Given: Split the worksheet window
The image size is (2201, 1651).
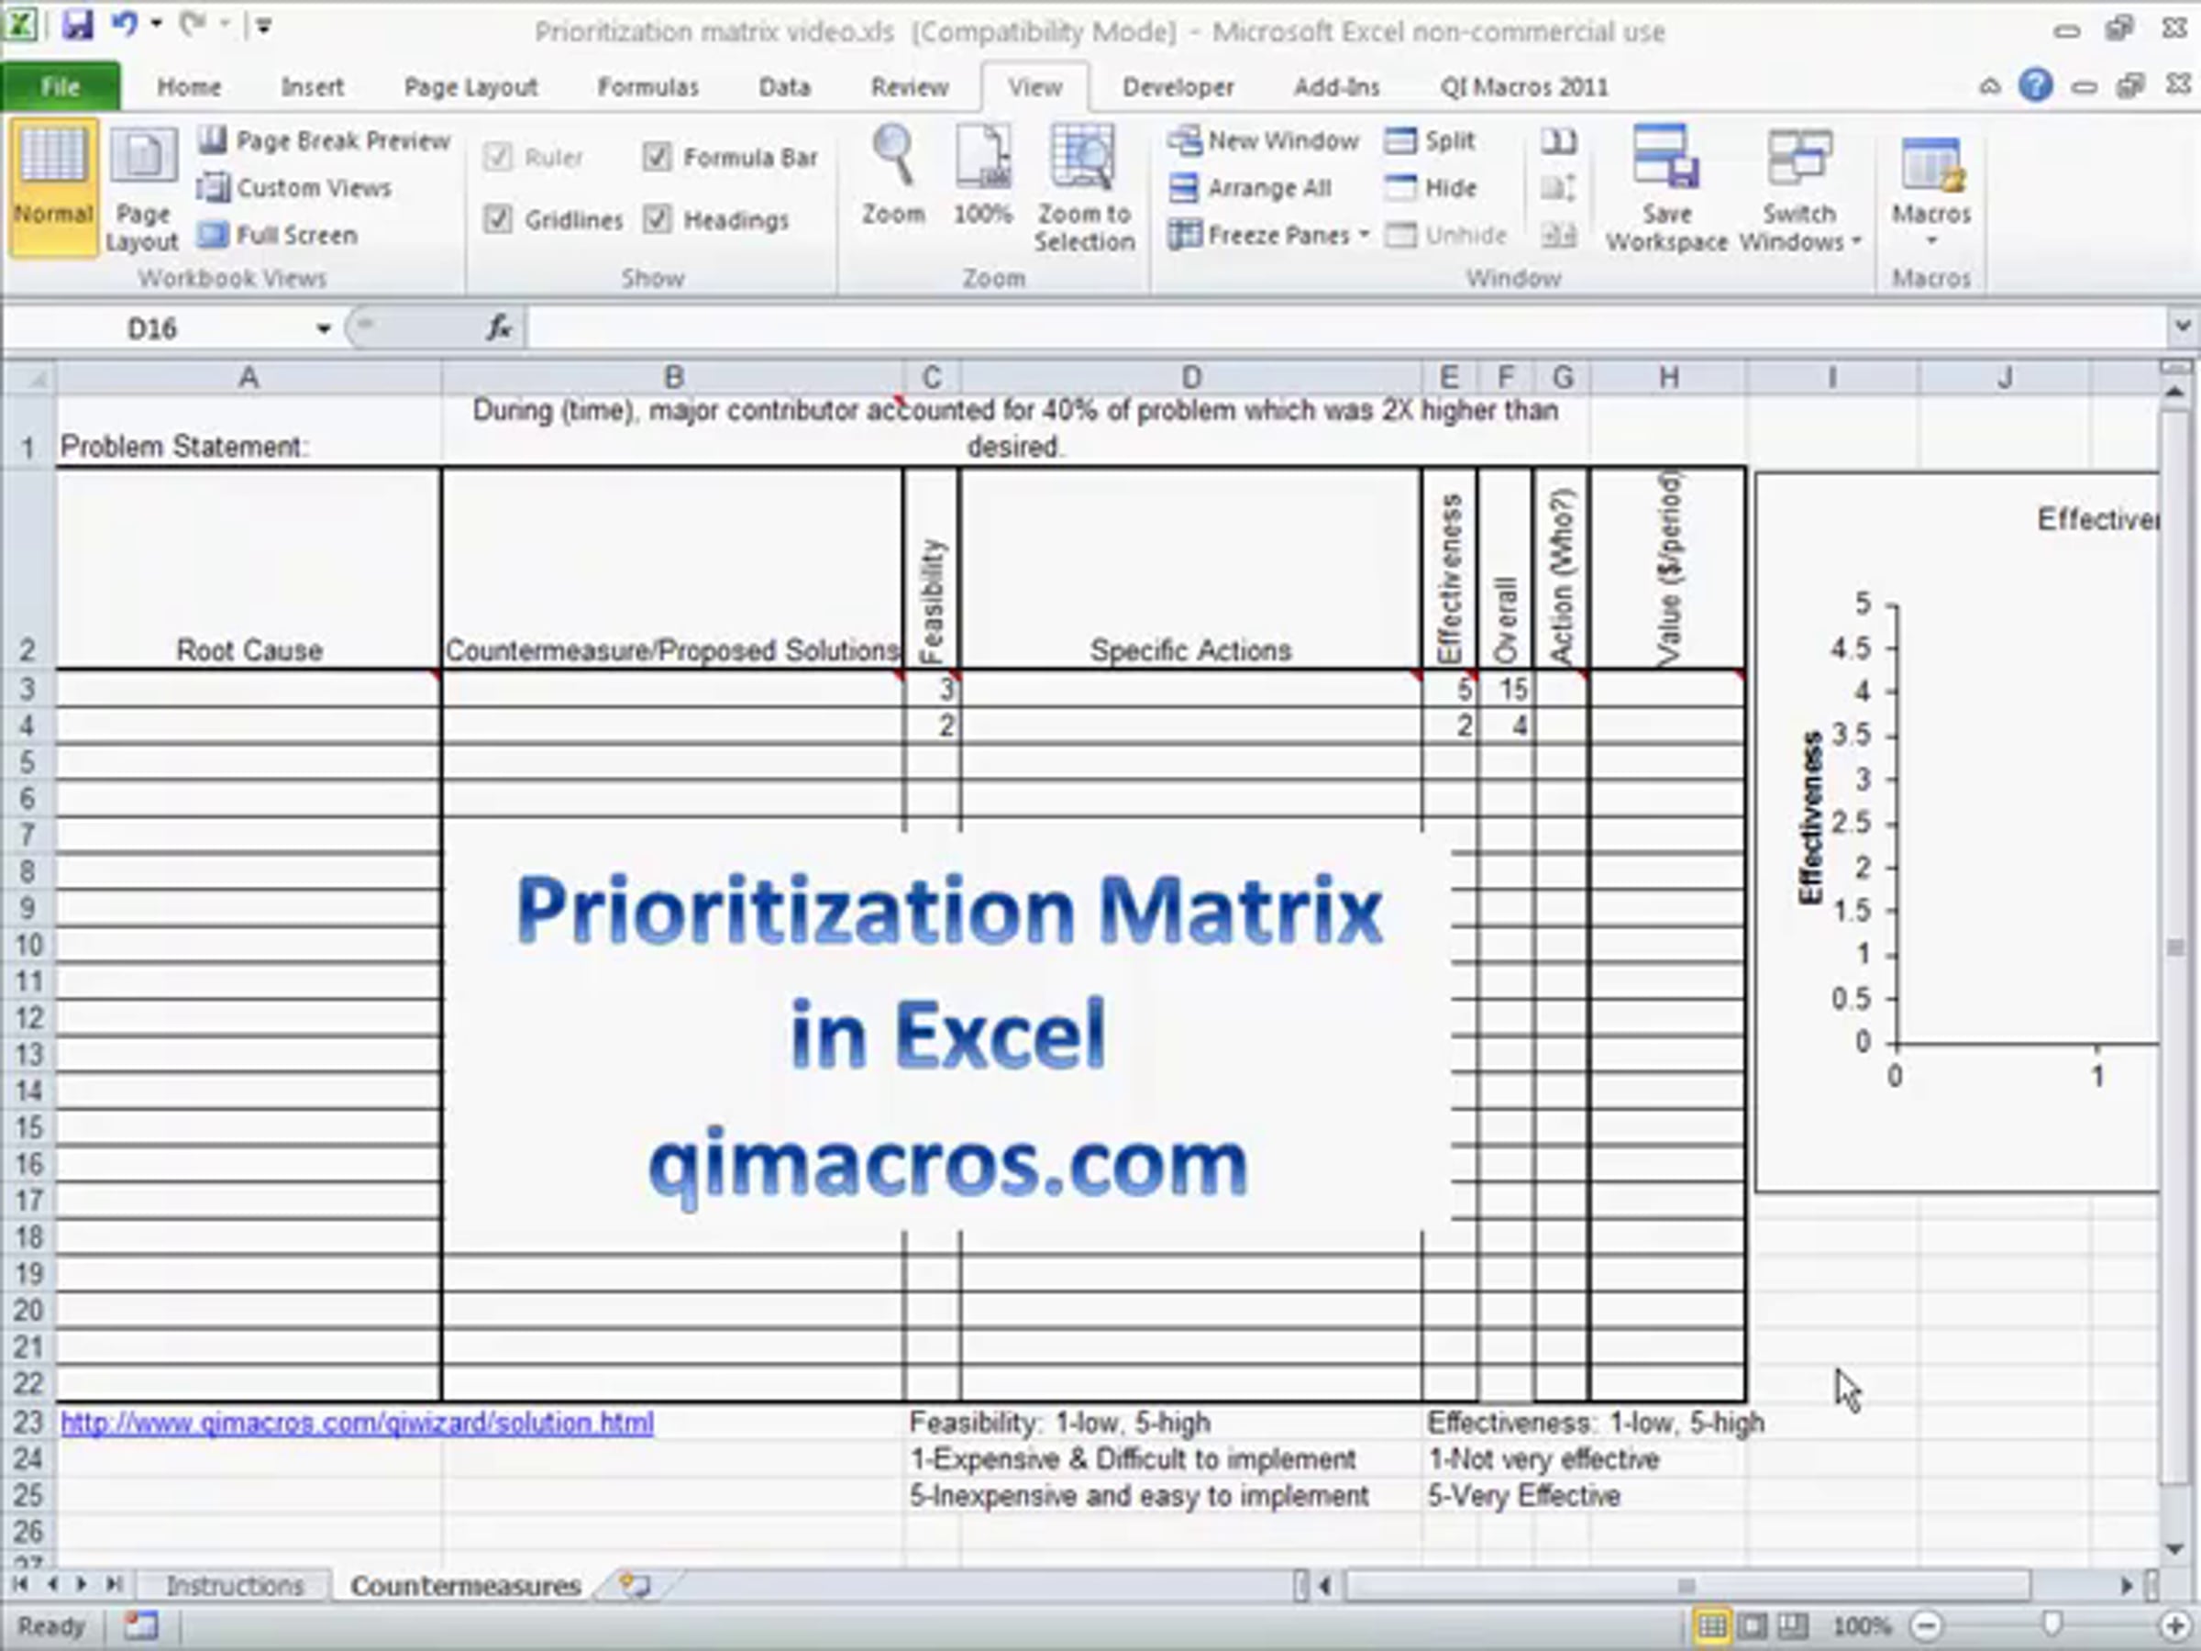Looking at the screenshot, I should coord(1430,140).
